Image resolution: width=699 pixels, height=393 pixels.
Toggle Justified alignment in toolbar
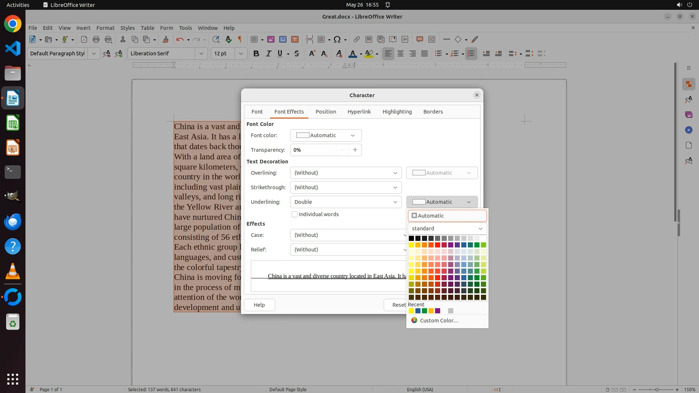tap(424, 53)
